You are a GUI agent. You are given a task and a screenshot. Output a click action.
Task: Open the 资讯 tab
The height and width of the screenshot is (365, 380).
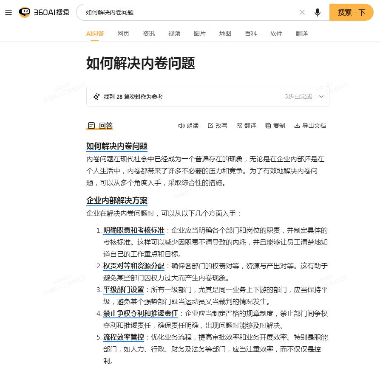pyautogui.click(x=149, y=34)
